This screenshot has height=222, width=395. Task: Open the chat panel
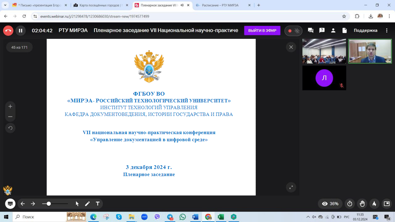[311, 31]
